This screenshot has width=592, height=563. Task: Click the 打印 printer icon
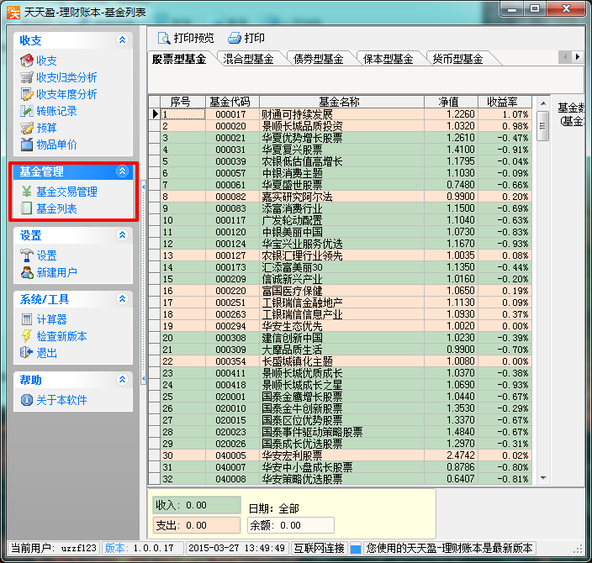234,38
